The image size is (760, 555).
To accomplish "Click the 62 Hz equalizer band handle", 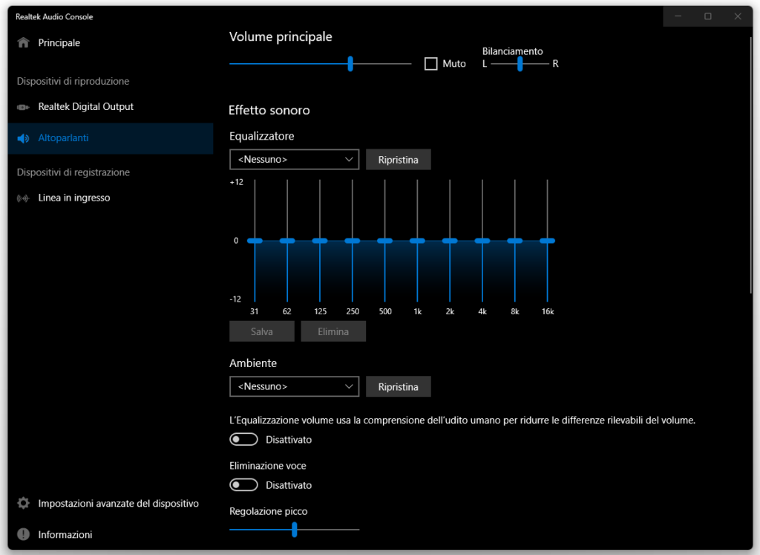I will coord(287,241).
